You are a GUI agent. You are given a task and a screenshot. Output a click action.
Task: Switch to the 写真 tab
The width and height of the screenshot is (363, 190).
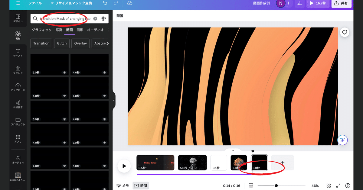pos(59,30)
